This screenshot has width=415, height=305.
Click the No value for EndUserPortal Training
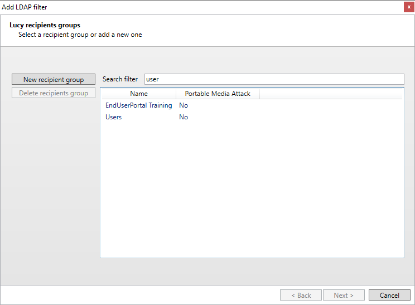[184, 105]
